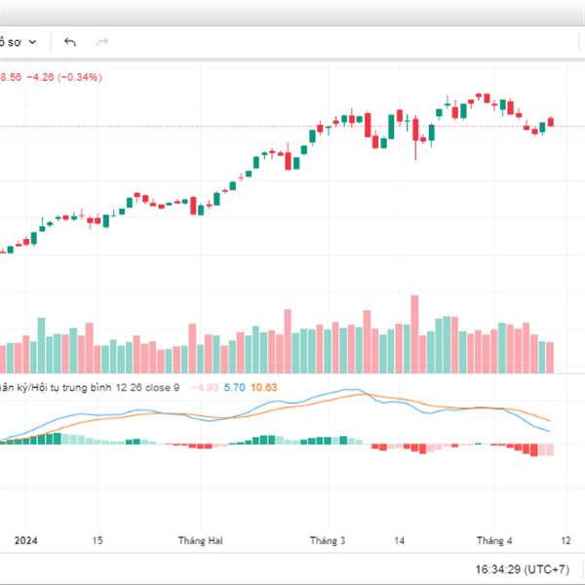Screen dimensions: 585x585
Task: Click the redo arrow icon
Action: click(x=102, y=42)
